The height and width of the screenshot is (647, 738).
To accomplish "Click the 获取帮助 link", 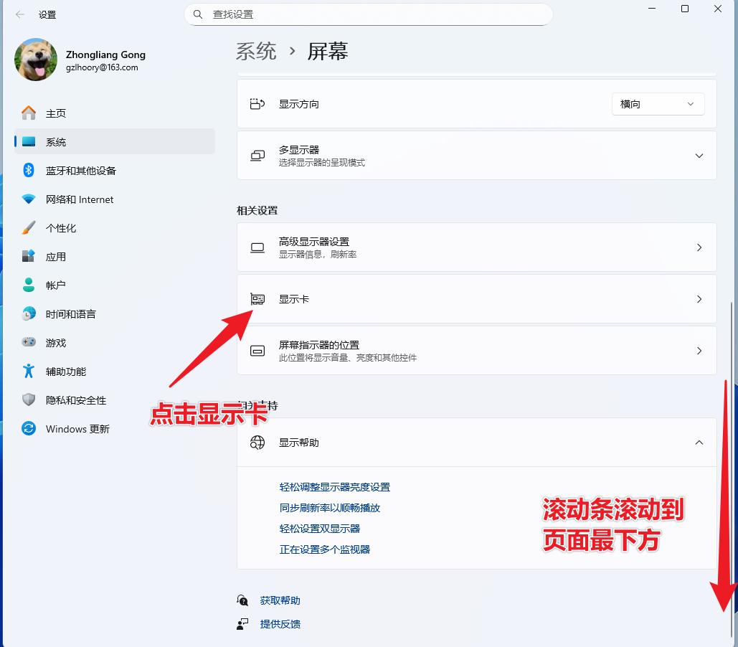I will click(x=280, y=600).
